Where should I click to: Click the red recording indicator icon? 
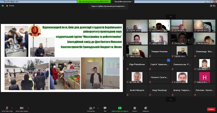pyautogui.click(x=7, y=6)
